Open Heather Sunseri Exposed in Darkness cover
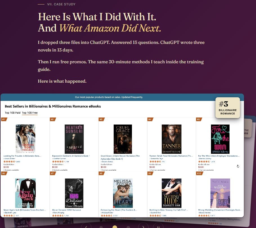256x228 pixels. click(74, 139)
